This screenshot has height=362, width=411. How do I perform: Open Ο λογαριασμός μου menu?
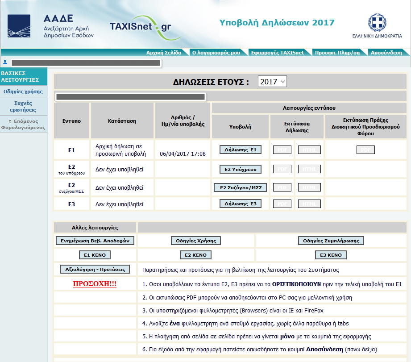[x=216, y=53]
